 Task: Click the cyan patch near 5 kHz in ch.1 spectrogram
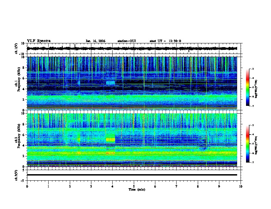pos(111,83)
